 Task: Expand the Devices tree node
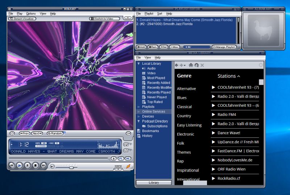click(138, 116)
